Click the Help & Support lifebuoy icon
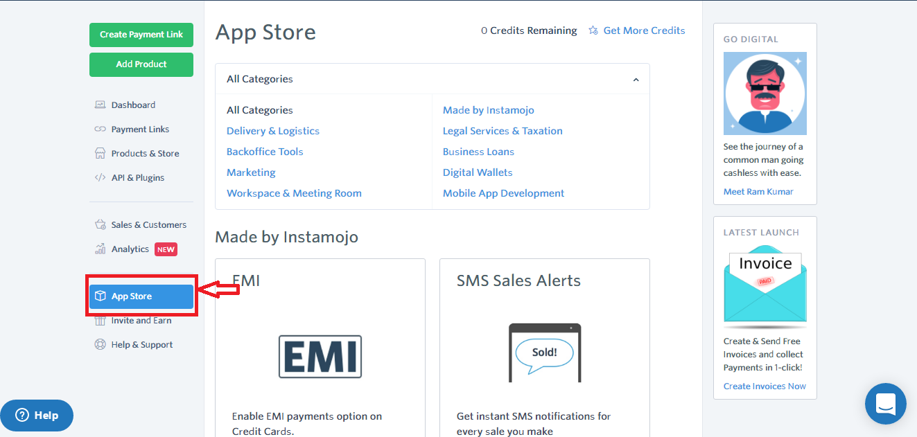917x437 pixels. (x=100, y=344)
